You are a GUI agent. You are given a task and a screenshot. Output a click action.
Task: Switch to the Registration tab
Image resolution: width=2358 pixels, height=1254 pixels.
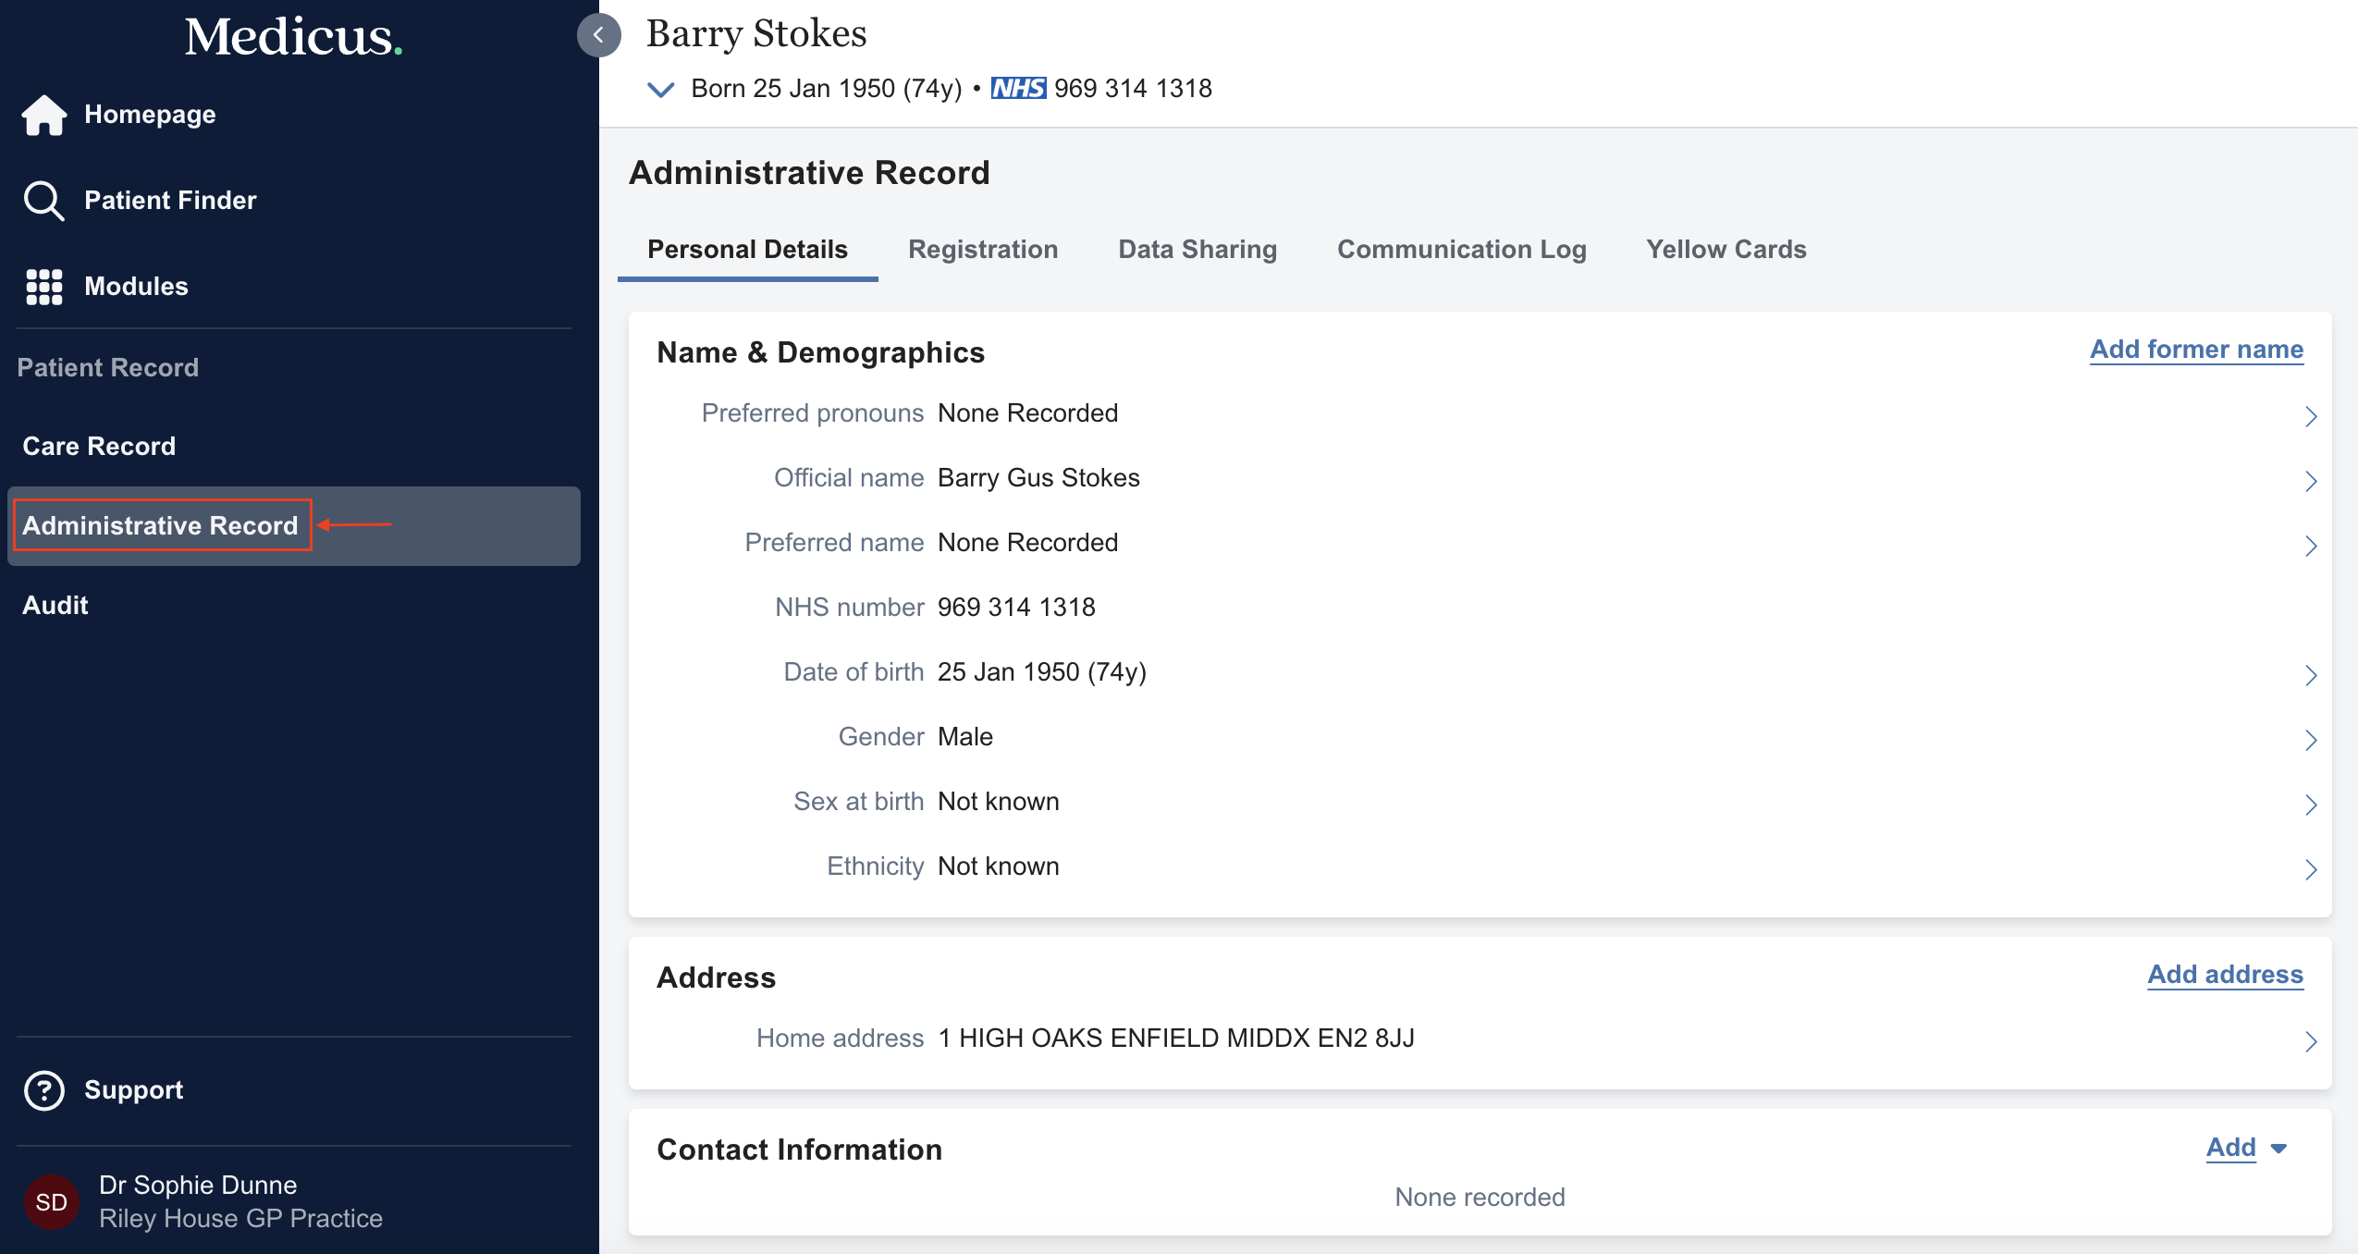click(x=983, y=250)
